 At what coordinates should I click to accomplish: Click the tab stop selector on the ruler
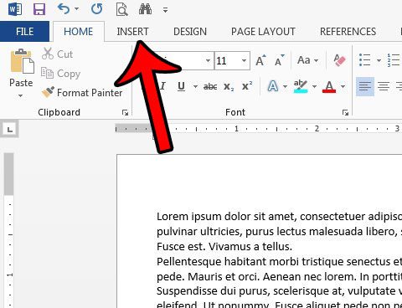tap(10, 129)
